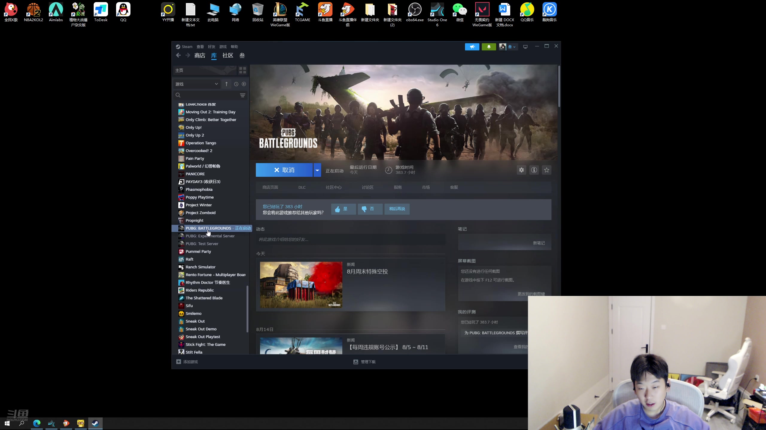Open the game settings gear icon

point(522,170)
